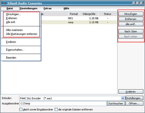Open encoder Einstellungen... button
145x113 pixels.
point(134,98)
